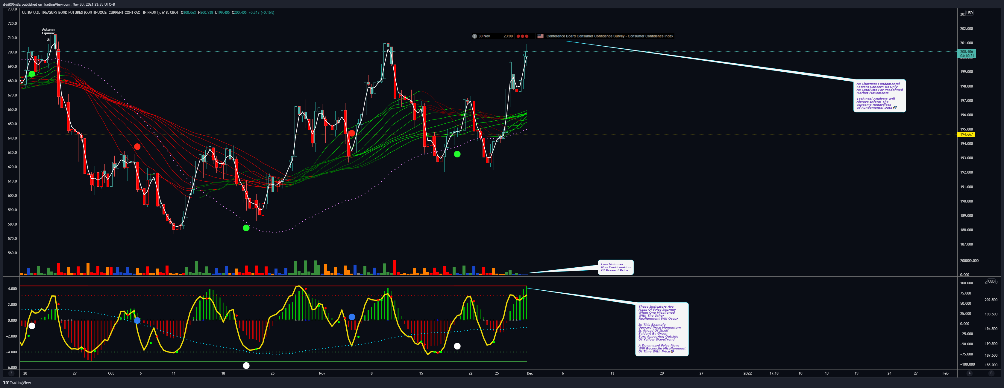Click the three red importance dots on the event
Screen dimensions: 1004x388
[522, 36]
